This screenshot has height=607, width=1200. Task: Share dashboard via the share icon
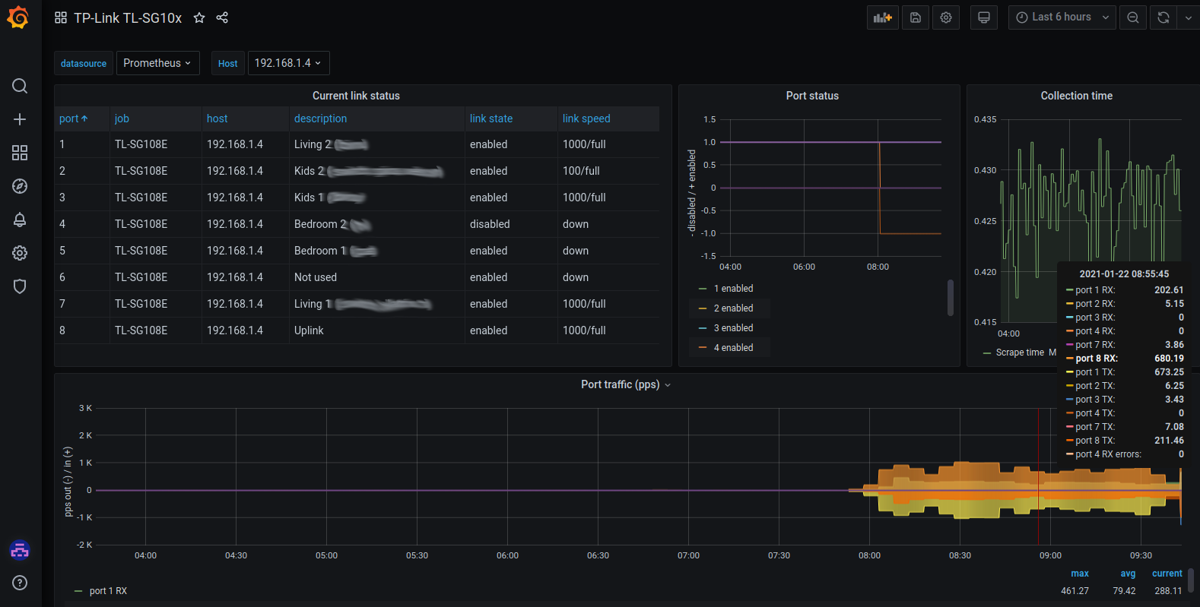point(222,17)
